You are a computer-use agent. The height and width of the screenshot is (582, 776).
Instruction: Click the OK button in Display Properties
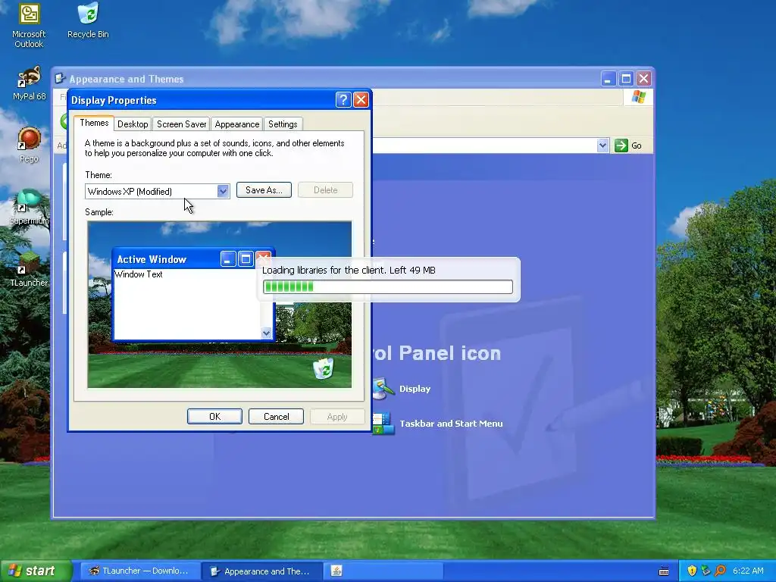pyautogui.click(x=214, y=417)
